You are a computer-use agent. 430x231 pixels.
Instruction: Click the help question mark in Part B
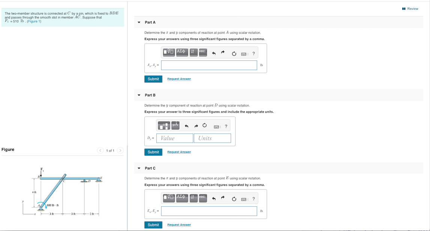(x=226, y=126)
